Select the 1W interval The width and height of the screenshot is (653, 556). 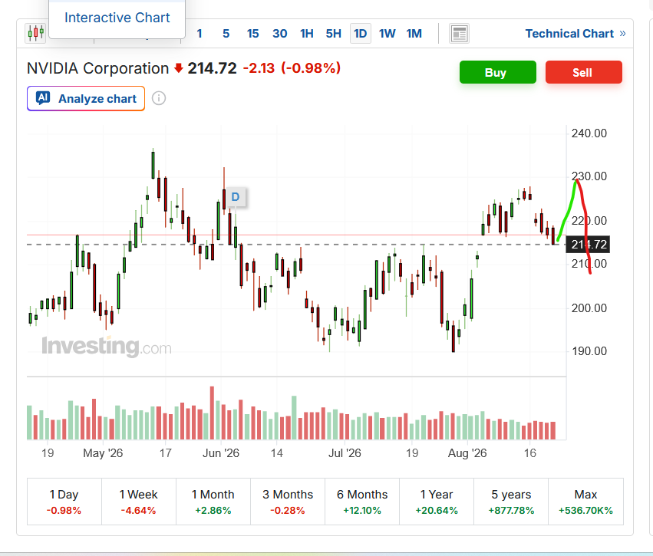click(388, 33)
